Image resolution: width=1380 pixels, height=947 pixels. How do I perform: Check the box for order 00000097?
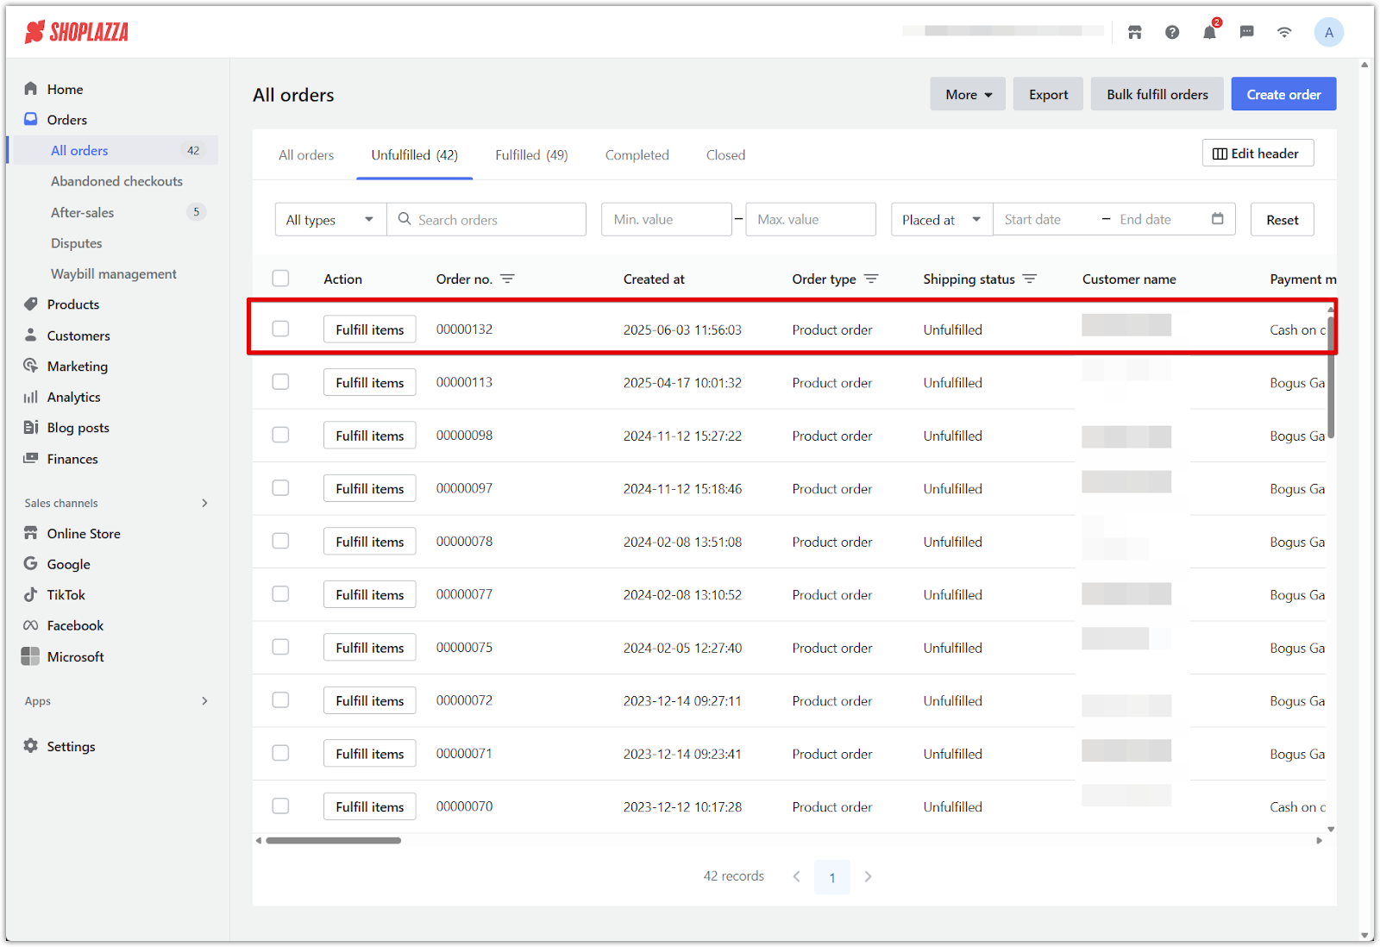click(280, 487)
